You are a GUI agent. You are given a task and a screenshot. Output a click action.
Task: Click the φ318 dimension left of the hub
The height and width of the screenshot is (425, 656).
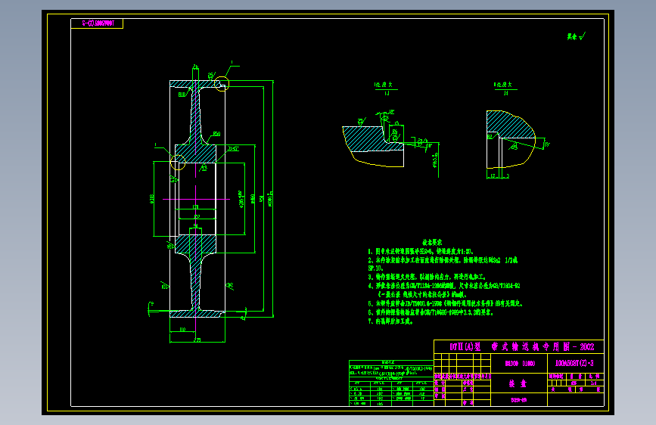pyautogui.click(x=151, y=199)
